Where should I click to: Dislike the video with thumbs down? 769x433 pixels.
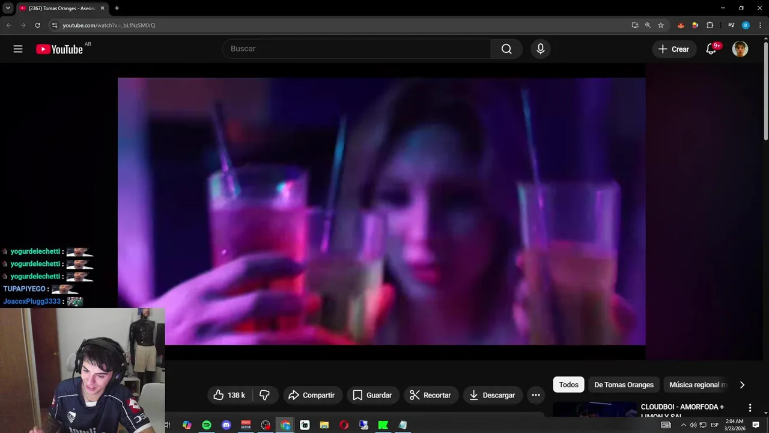tap(264, 395)
